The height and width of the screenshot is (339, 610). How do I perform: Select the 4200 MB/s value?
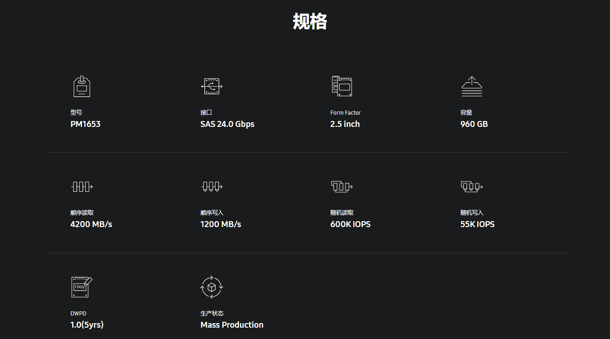(x=91, y=224)
